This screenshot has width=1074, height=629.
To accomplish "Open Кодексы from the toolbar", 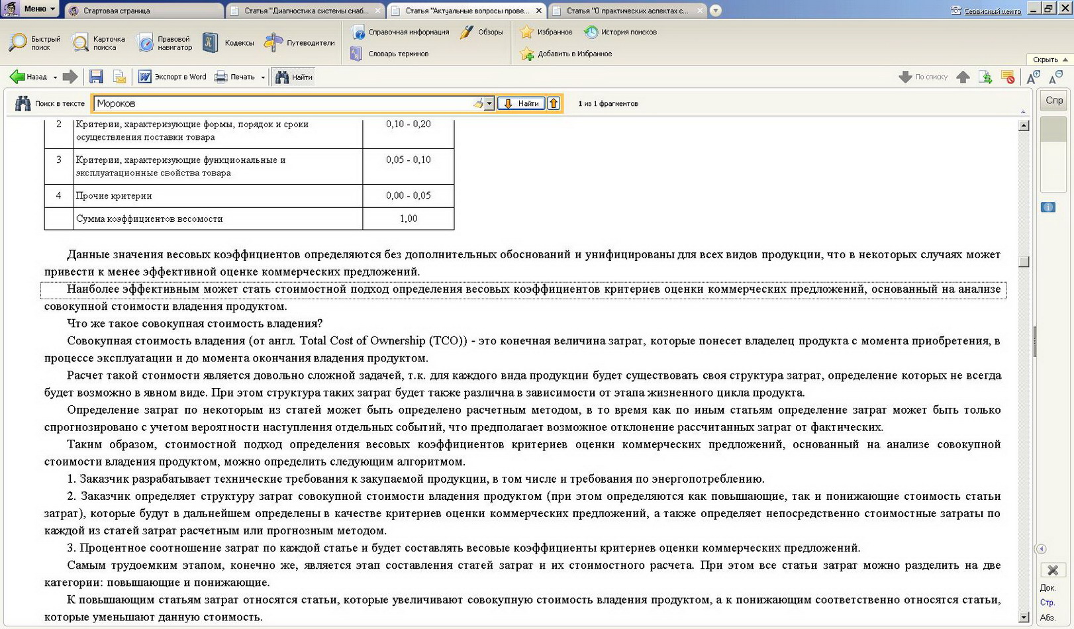I will [228, 43].
